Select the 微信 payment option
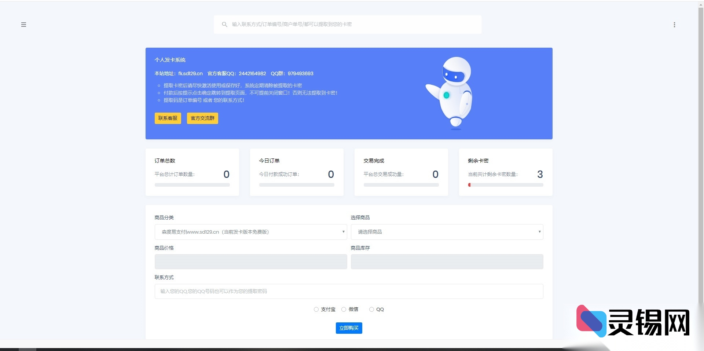 point(344,309)
